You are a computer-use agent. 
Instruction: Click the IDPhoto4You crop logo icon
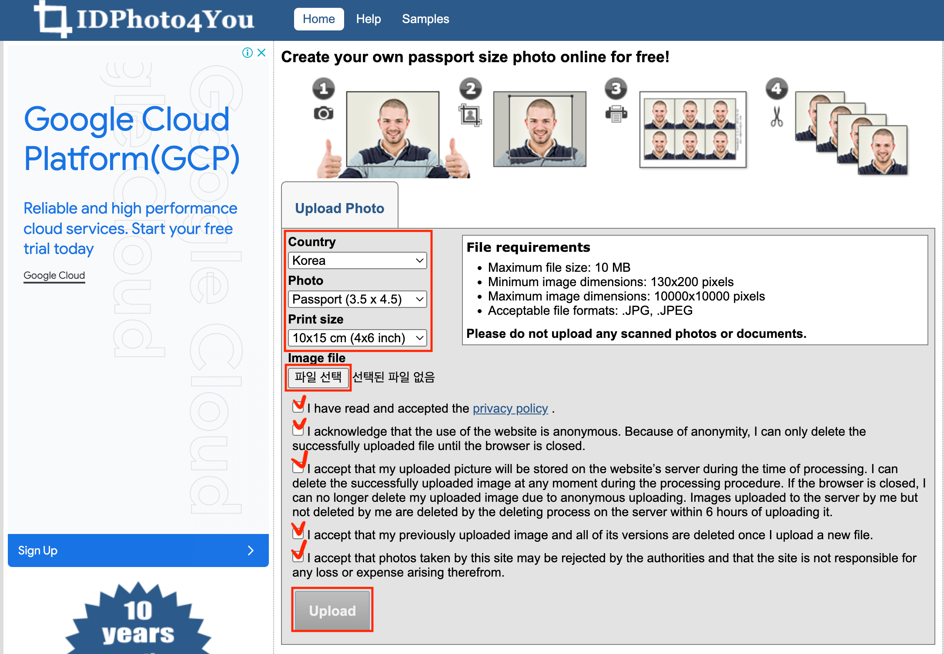[52, 19]
